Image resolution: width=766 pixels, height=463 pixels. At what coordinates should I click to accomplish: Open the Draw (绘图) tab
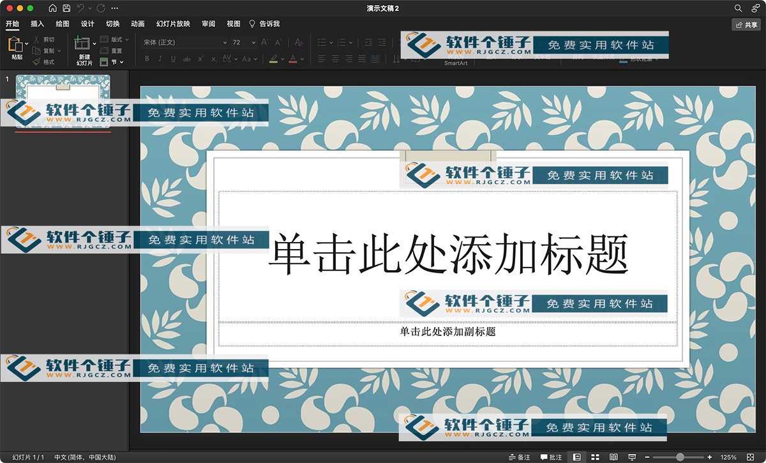(x=63, y=24)
